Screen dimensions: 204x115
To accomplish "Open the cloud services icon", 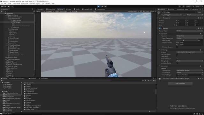I will point(9,6).
